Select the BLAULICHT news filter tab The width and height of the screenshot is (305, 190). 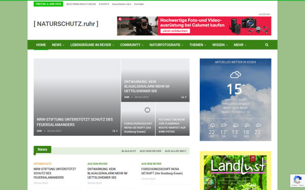pos(129,151)
